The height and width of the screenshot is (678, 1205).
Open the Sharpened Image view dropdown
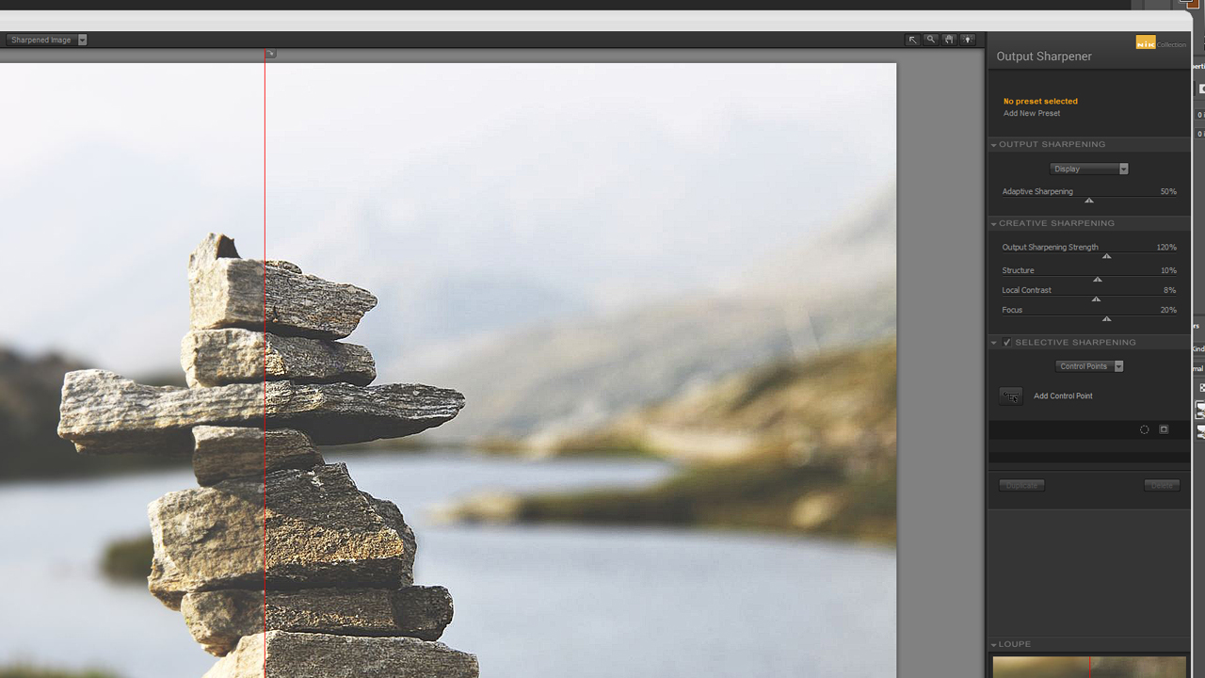47,40
